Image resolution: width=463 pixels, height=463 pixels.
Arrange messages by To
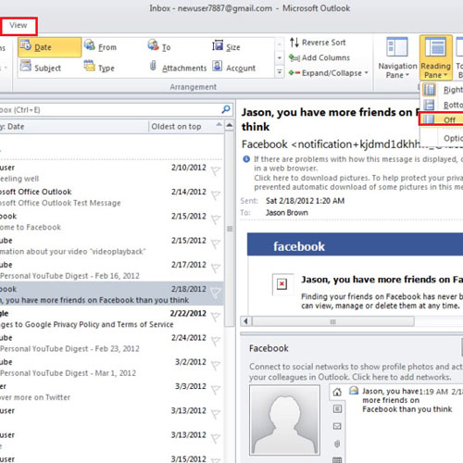tap(159, 47)
